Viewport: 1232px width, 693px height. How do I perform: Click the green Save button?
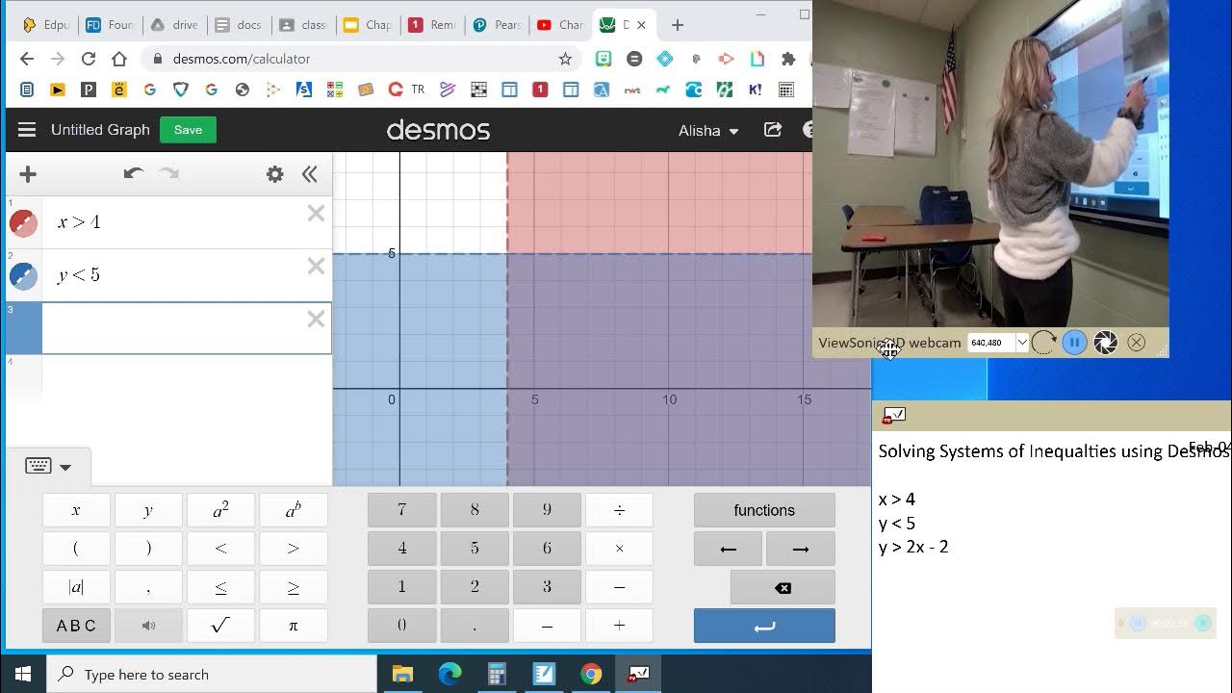[x=188, y=130]
